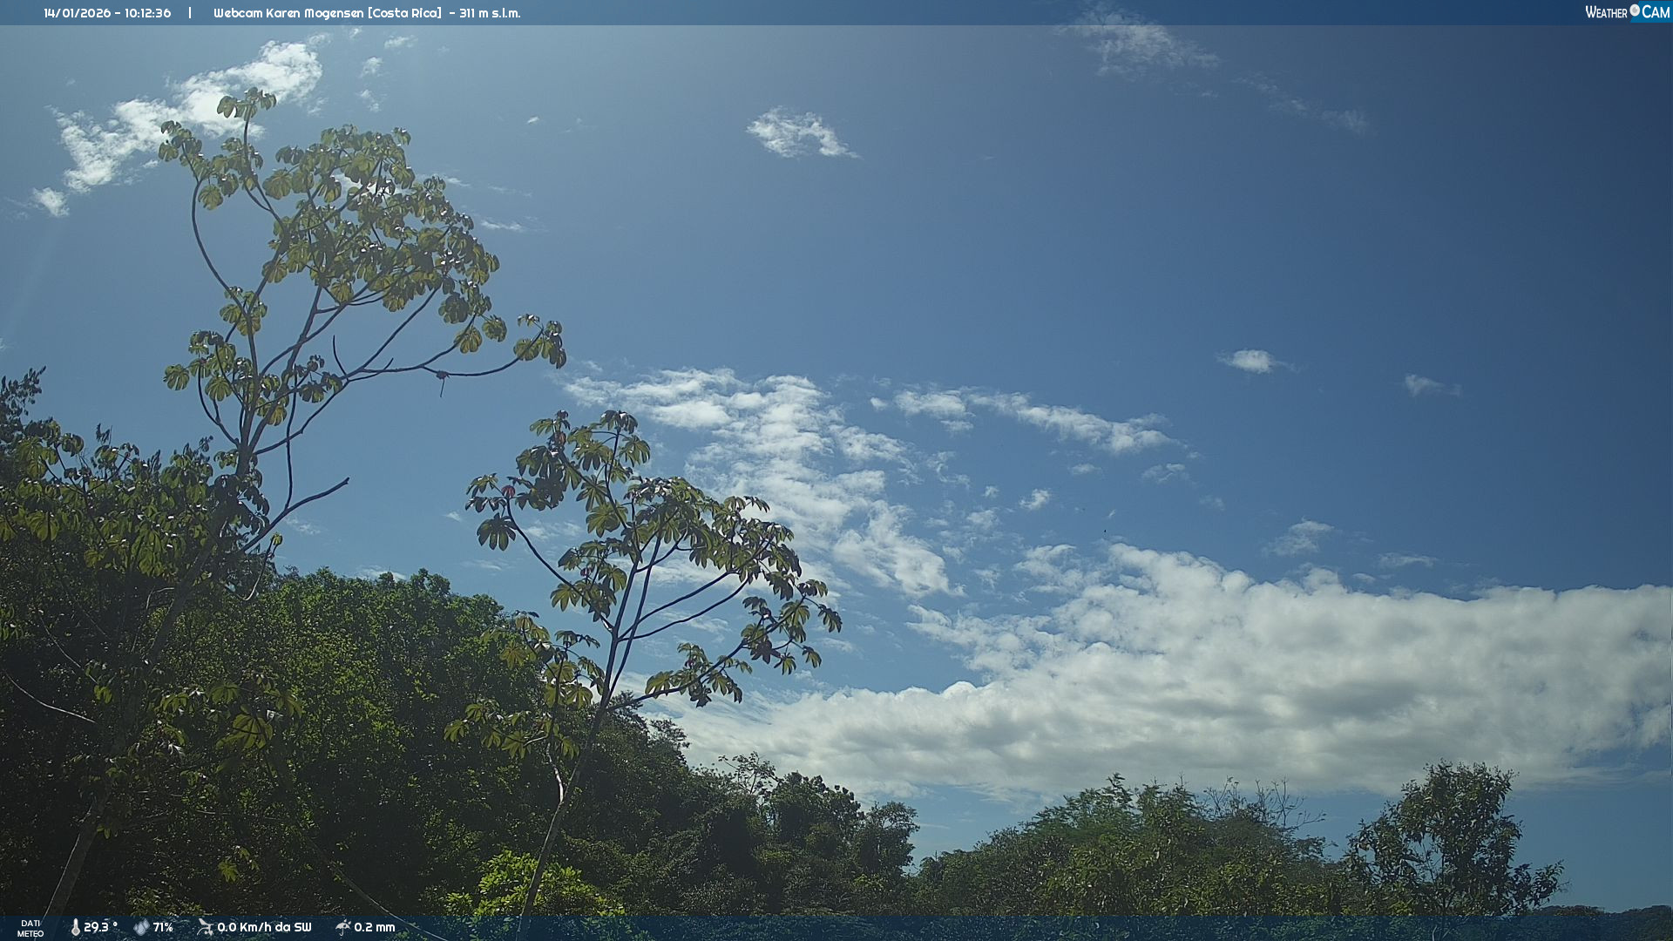1673x941 pixels.
Task: Click the wind anemometer icon
Action: (x=205, y=927)
